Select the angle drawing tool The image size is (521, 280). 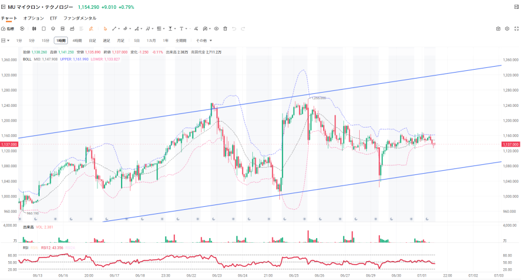point(136,29)
